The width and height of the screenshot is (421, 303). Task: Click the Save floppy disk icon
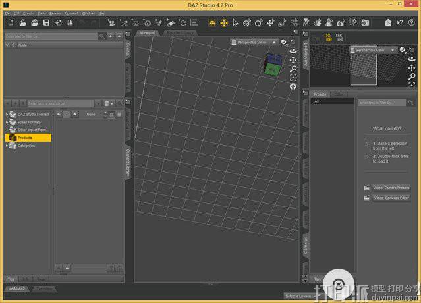pos(46,23)
